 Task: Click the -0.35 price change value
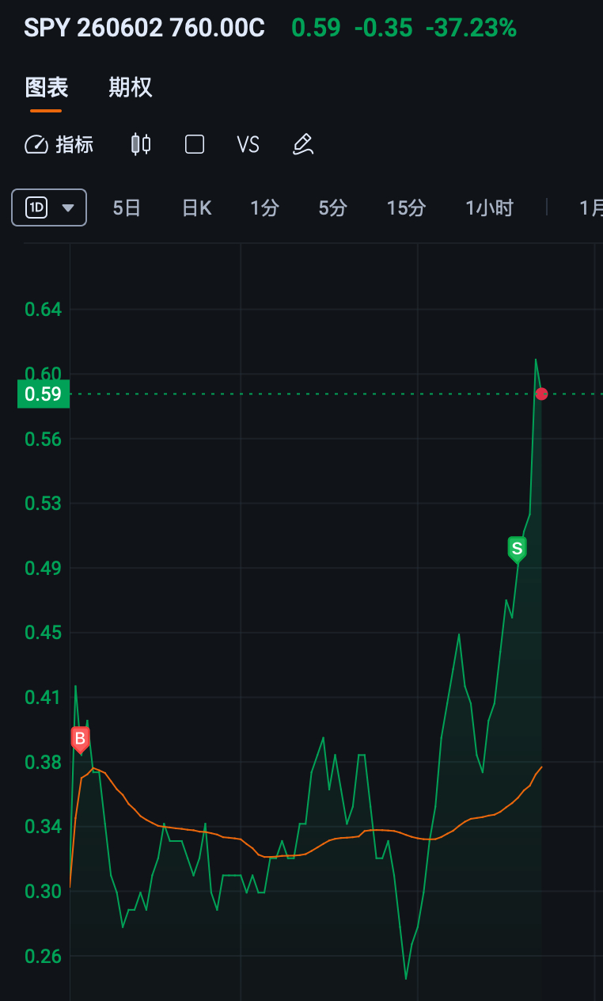[383, 29]
